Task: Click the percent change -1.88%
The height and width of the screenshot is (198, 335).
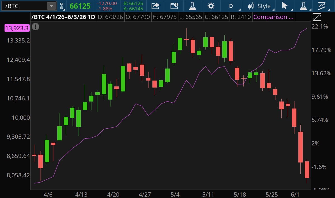Action: [x=105, y=9]
